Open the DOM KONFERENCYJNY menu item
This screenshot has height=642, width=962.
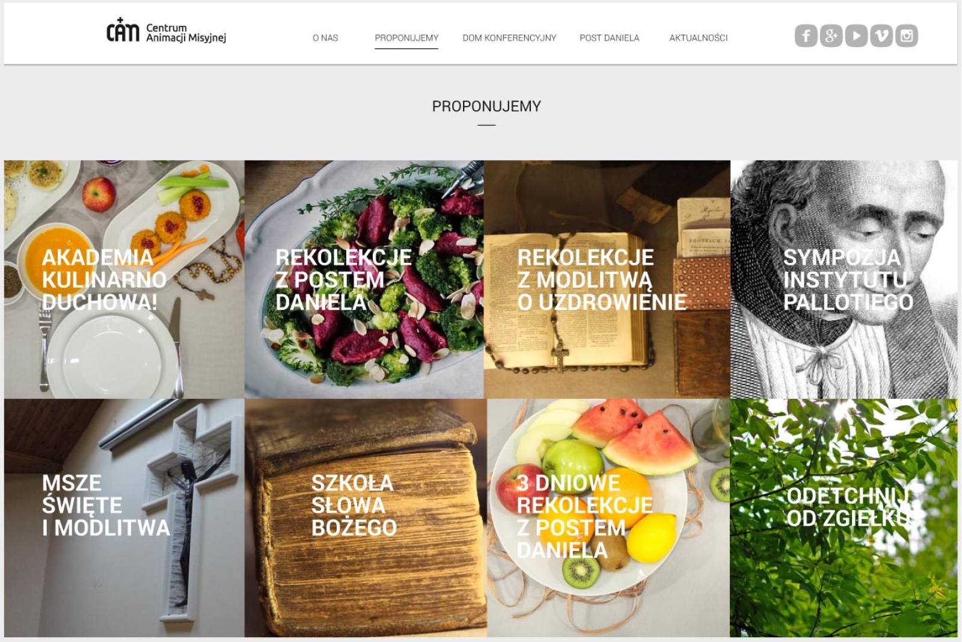coord(509,38)
